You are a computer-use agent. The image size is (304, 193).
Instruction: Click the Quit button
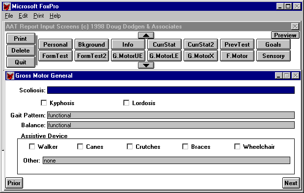pyautogui.click(x=21, y=62)
